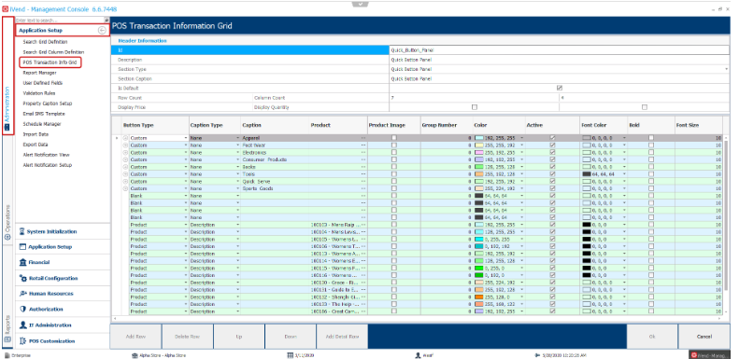
Task: Expand the Foot Wear row detail
Action: pos(125,145)
